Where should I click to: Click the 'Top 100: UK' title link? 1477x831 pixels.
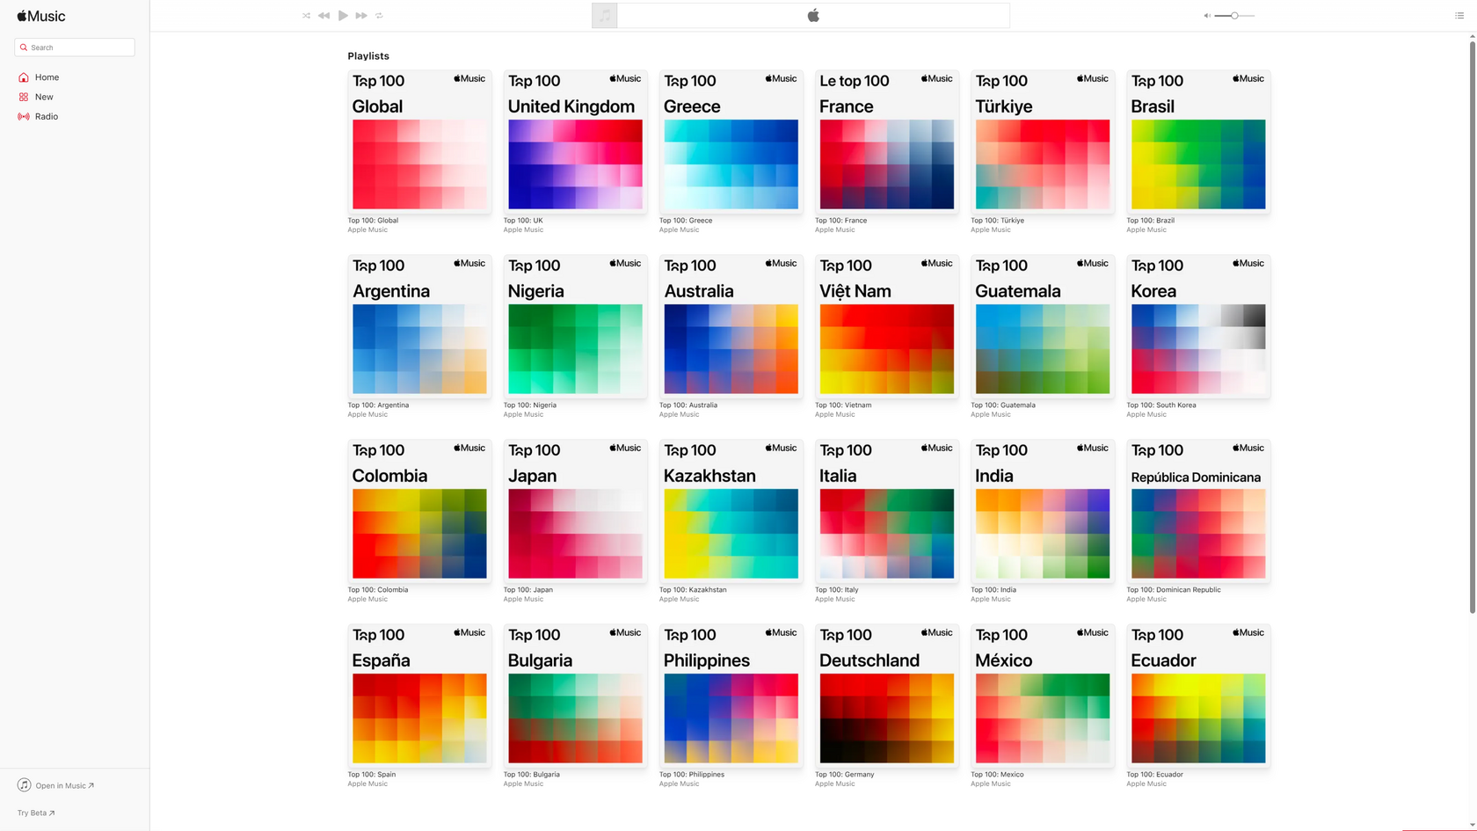pos(523,221)
